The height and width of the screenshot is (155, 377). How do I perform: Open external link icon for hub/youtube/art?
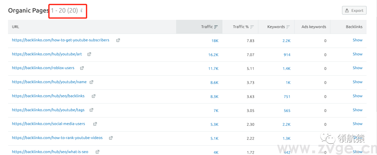pyautogui.click(x=89, y=54)
